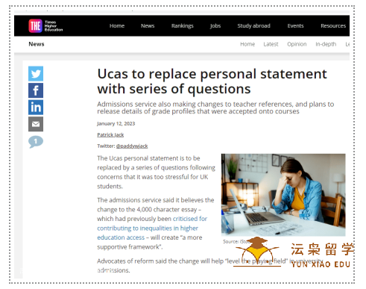The height and width of the screenshot is (289, 366).
Task: Open author Patrick Jack's profile link
Action: click(110, 134)
